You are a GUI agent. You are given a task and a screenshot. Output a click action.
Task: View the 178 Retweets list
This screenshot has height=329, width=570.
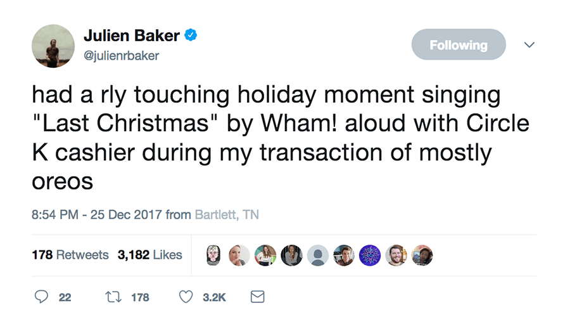(70, 255)
